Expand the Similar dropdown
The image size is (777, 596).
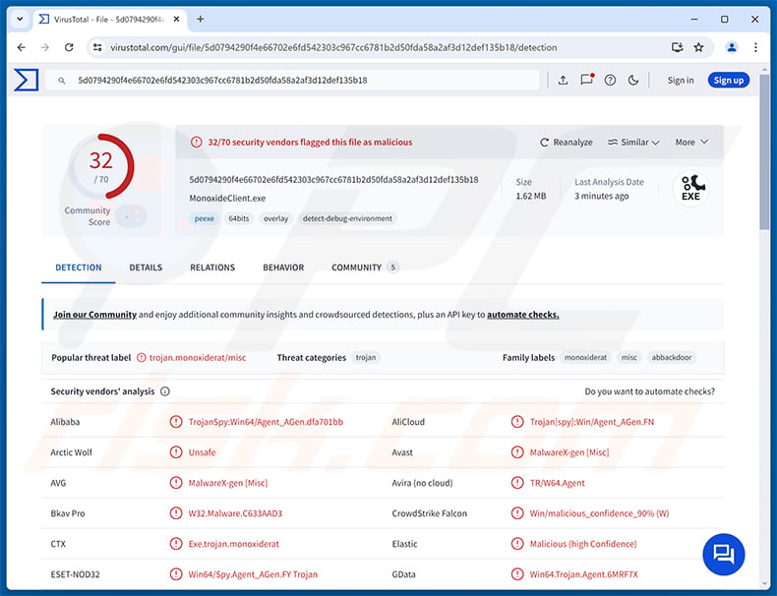point(633,143)
